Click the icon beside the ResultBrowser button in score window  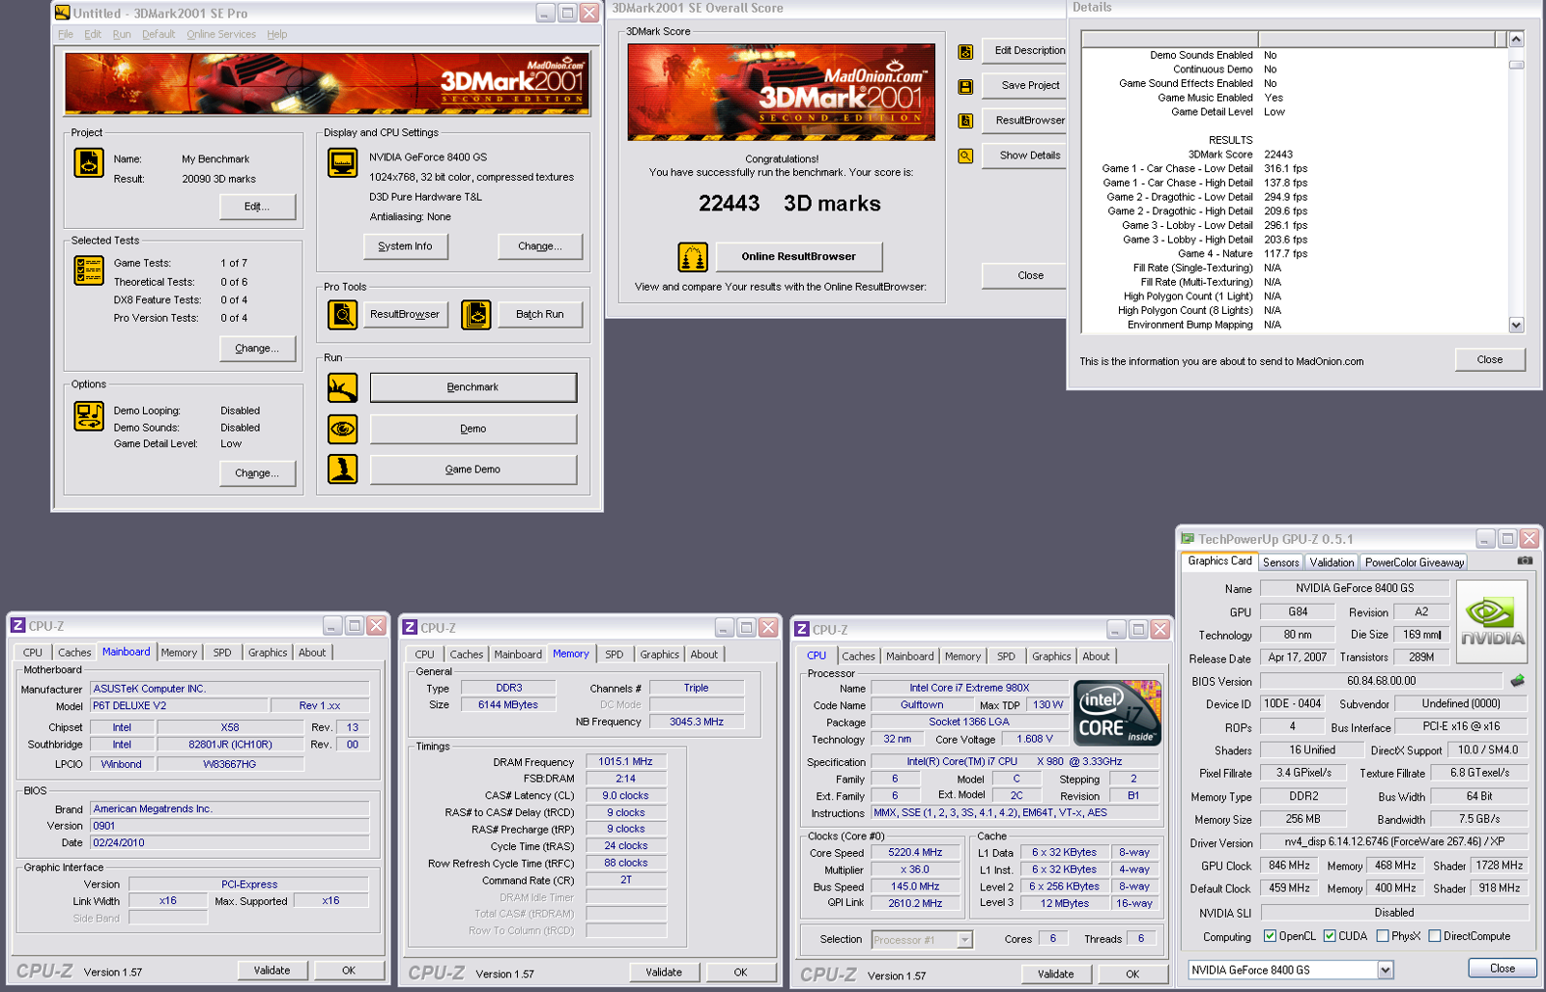[965, 121]
